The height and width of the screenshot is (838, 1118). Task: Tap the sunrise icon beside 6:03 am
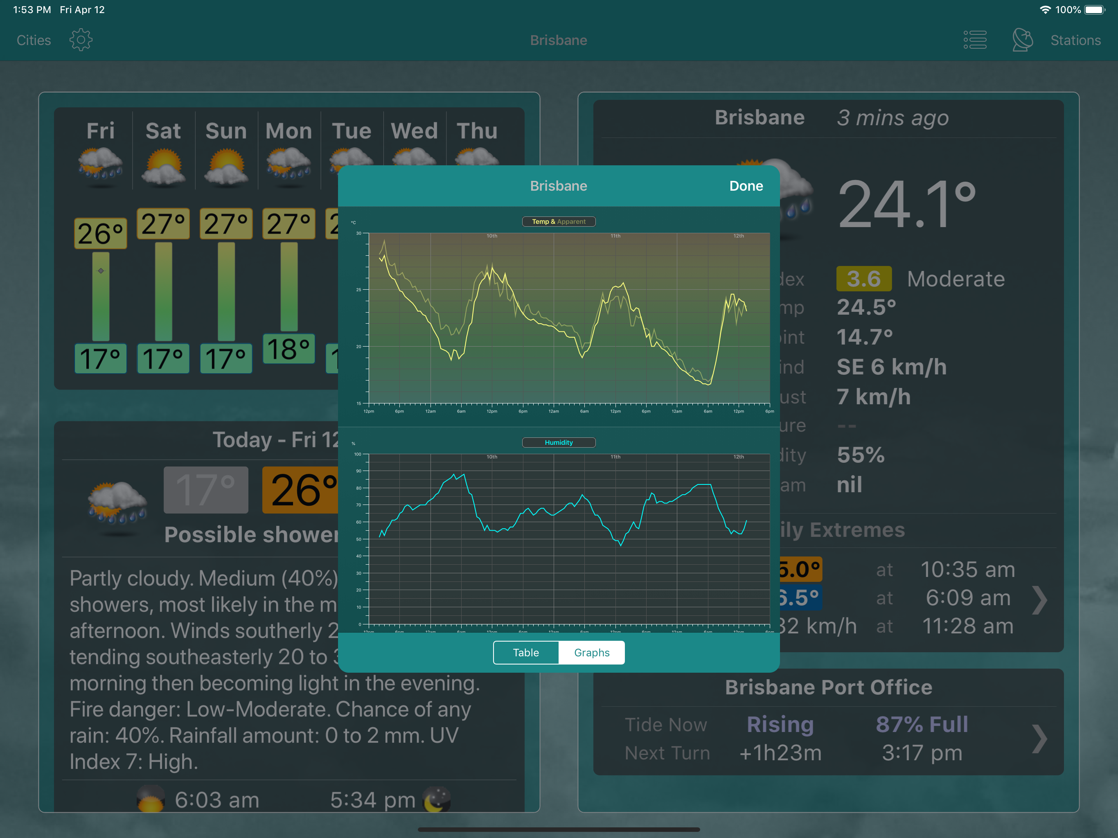click(151, 799)
